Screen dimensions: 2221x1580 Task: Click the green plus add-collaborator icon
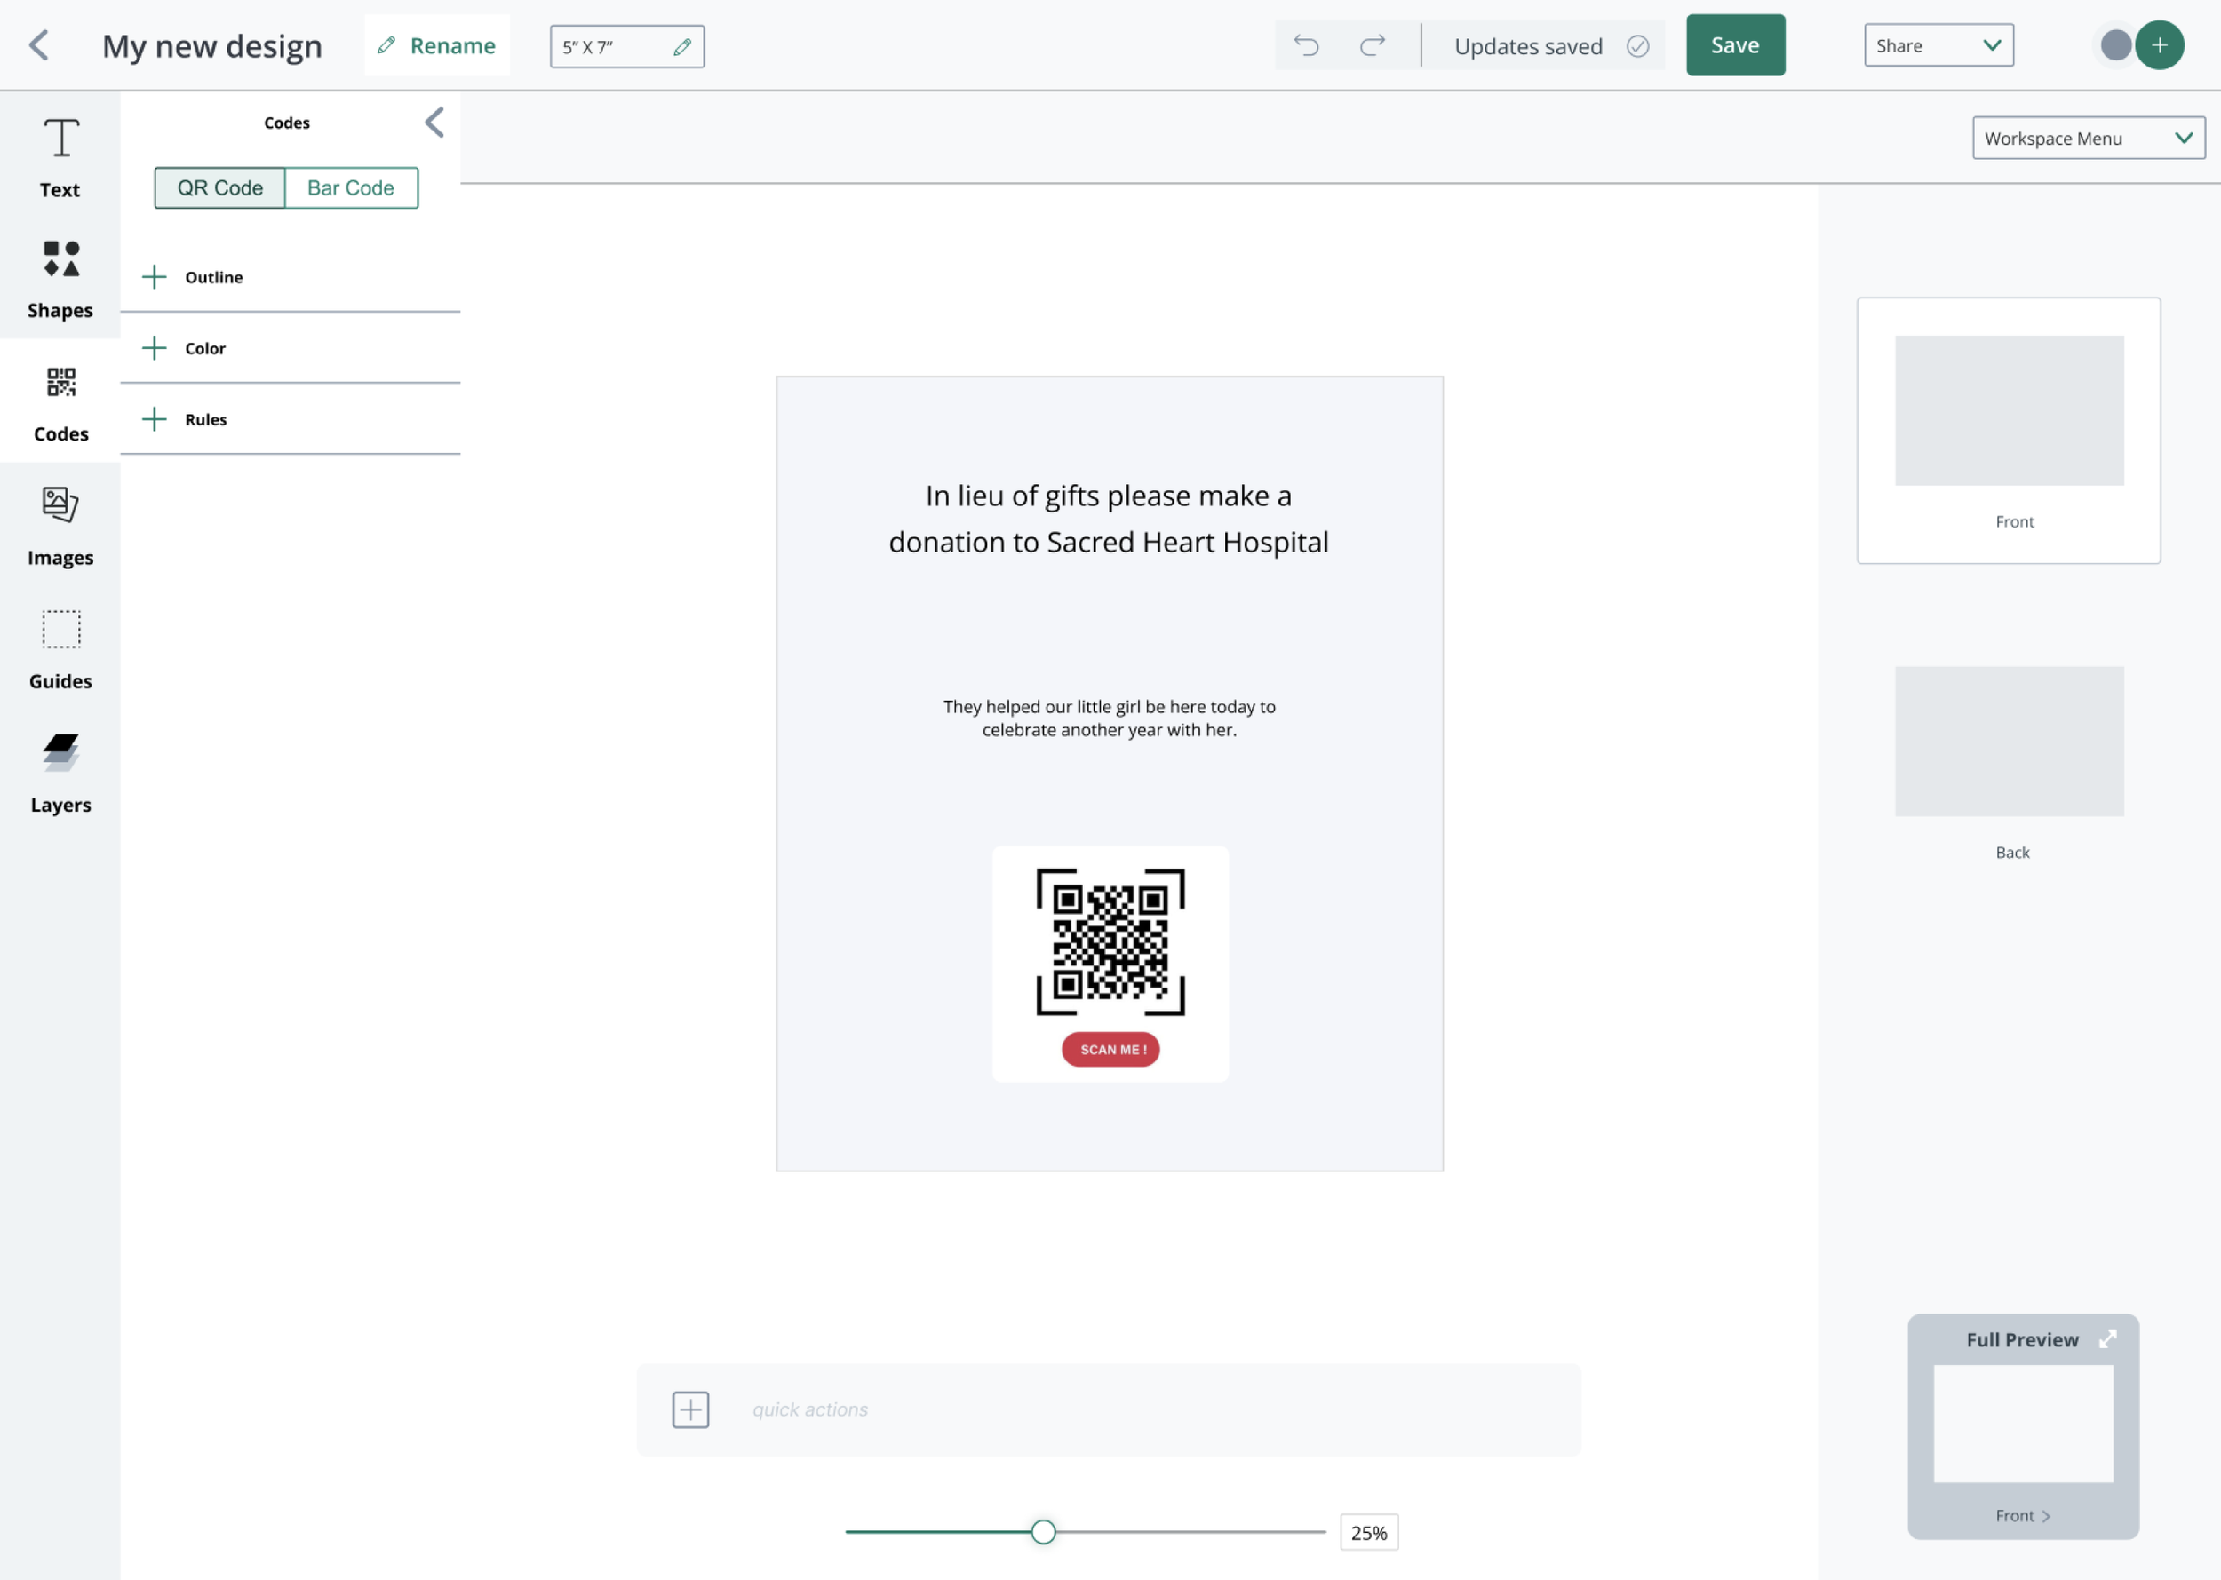click(x=2160, y=44)
